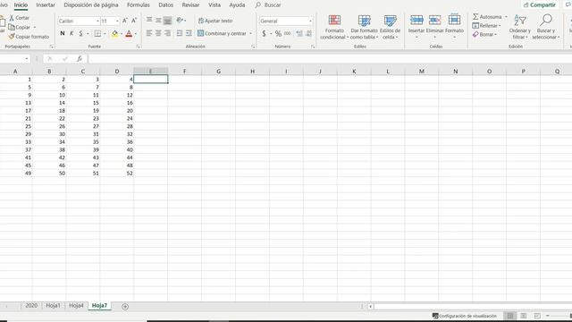Screen dimensions: 572x322
Task: Align text to the middle
Action: (x=158, y=20)
